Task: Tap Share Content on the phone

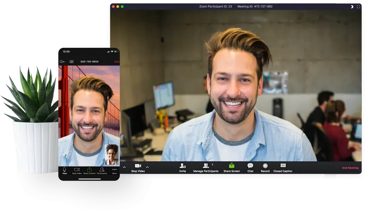Action: [89, 170]
